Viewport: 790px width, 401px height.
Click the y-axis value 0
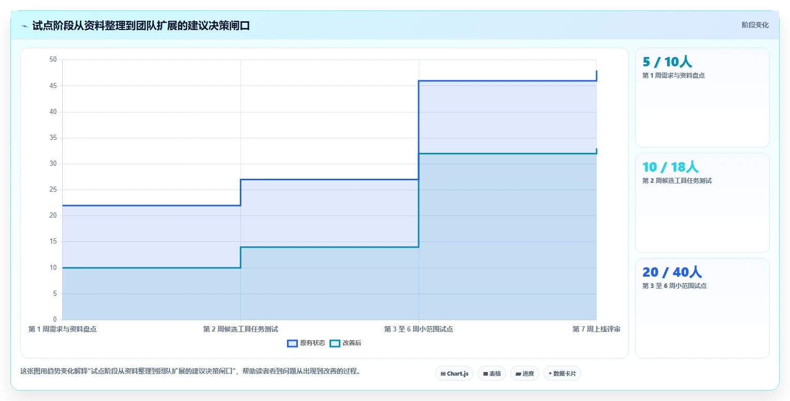point(55,320)
